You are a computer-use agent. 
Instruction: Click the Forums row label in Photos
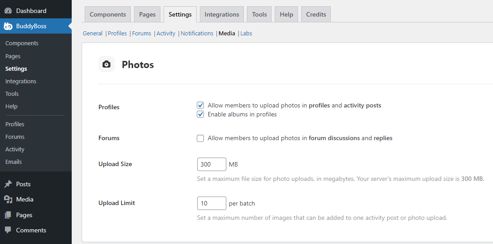pyautogui.click(x=109, y=138)
